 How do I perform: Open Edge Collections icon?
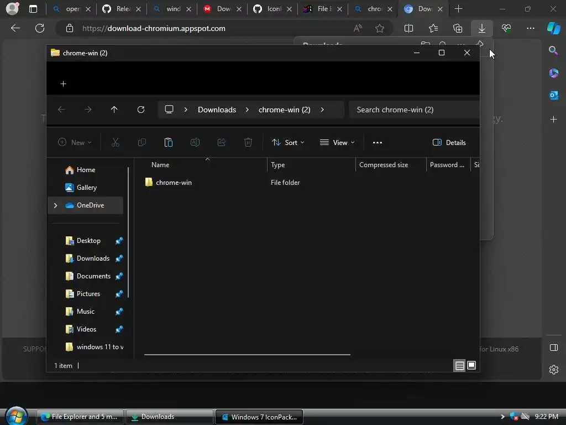[x=458, y=28]
